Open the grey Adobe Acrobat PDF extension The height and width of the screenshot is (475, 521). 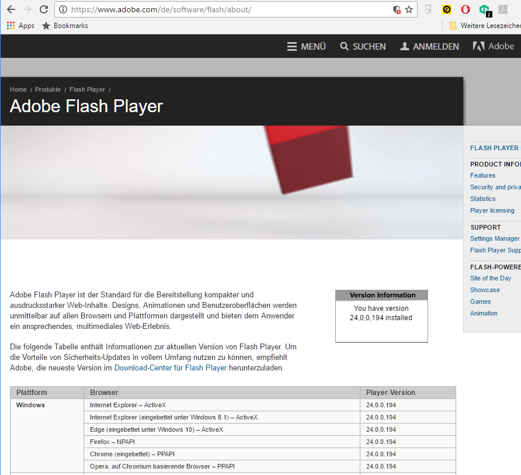point(503,9)
